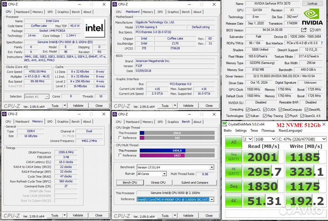Open the C: 47% drive selection dropdown
This screenshot has height=221, width=328.
302,139
